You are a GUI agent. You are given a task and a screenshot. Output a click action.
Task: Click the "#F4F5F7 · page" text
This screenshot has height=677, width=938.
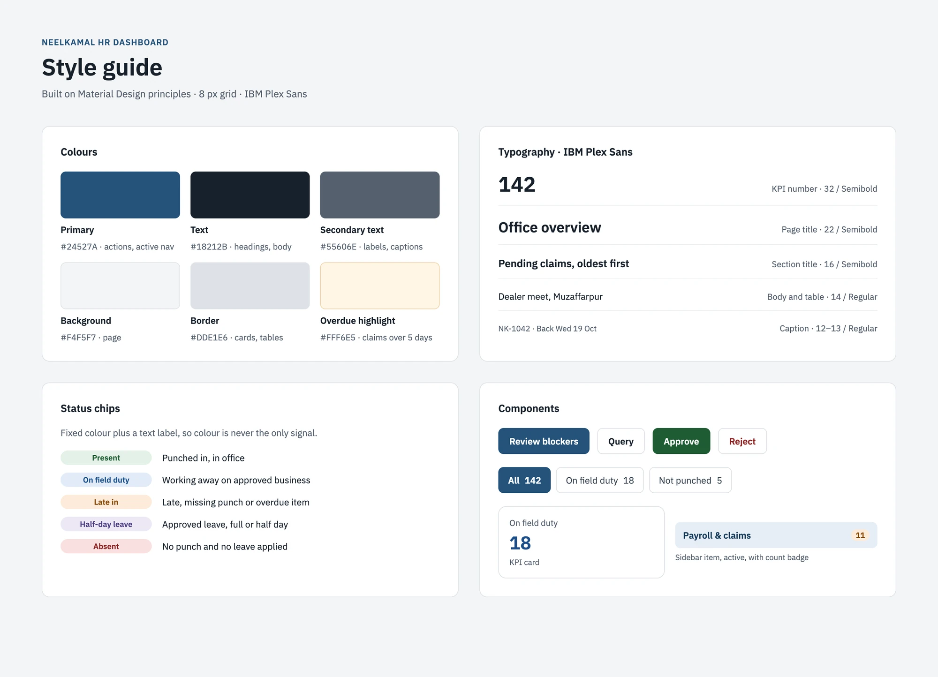tap(91, 338)
